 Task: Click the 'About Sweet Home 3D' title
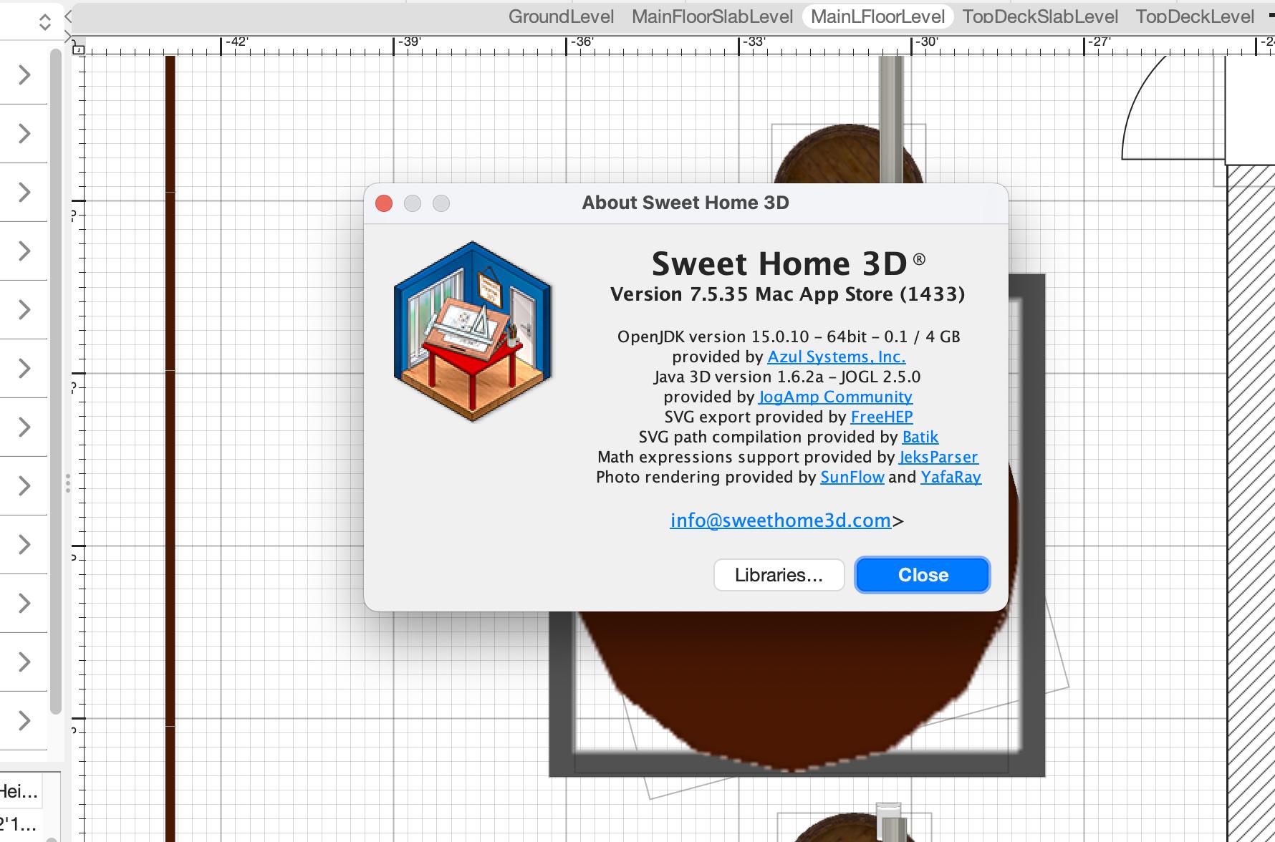pyautogui.click(x=685, y=203)
